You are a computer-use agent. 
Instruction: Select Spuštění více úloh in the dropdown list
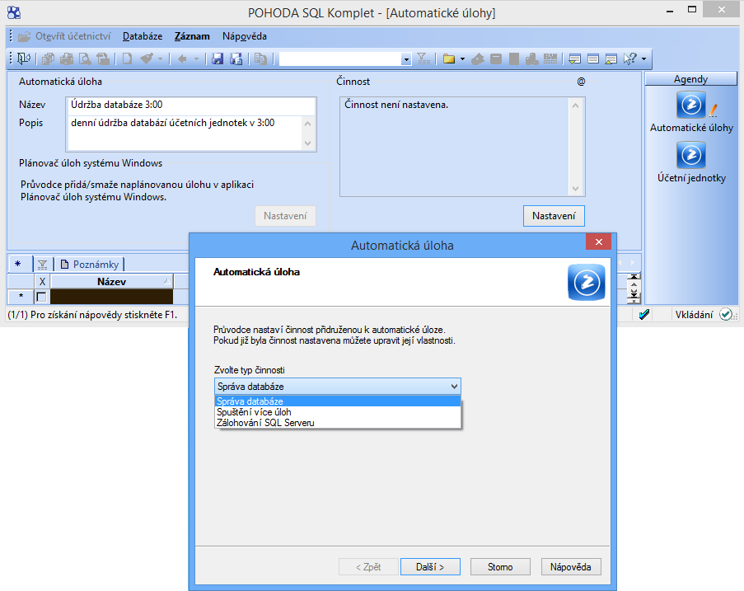pos(338,412)
